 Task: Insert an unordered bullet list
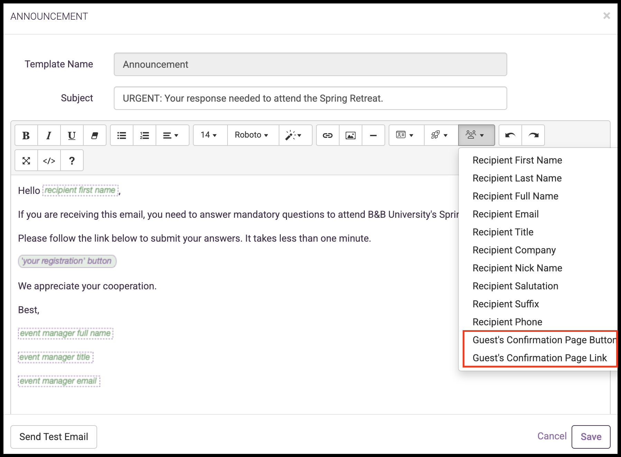tap(122, 135)
